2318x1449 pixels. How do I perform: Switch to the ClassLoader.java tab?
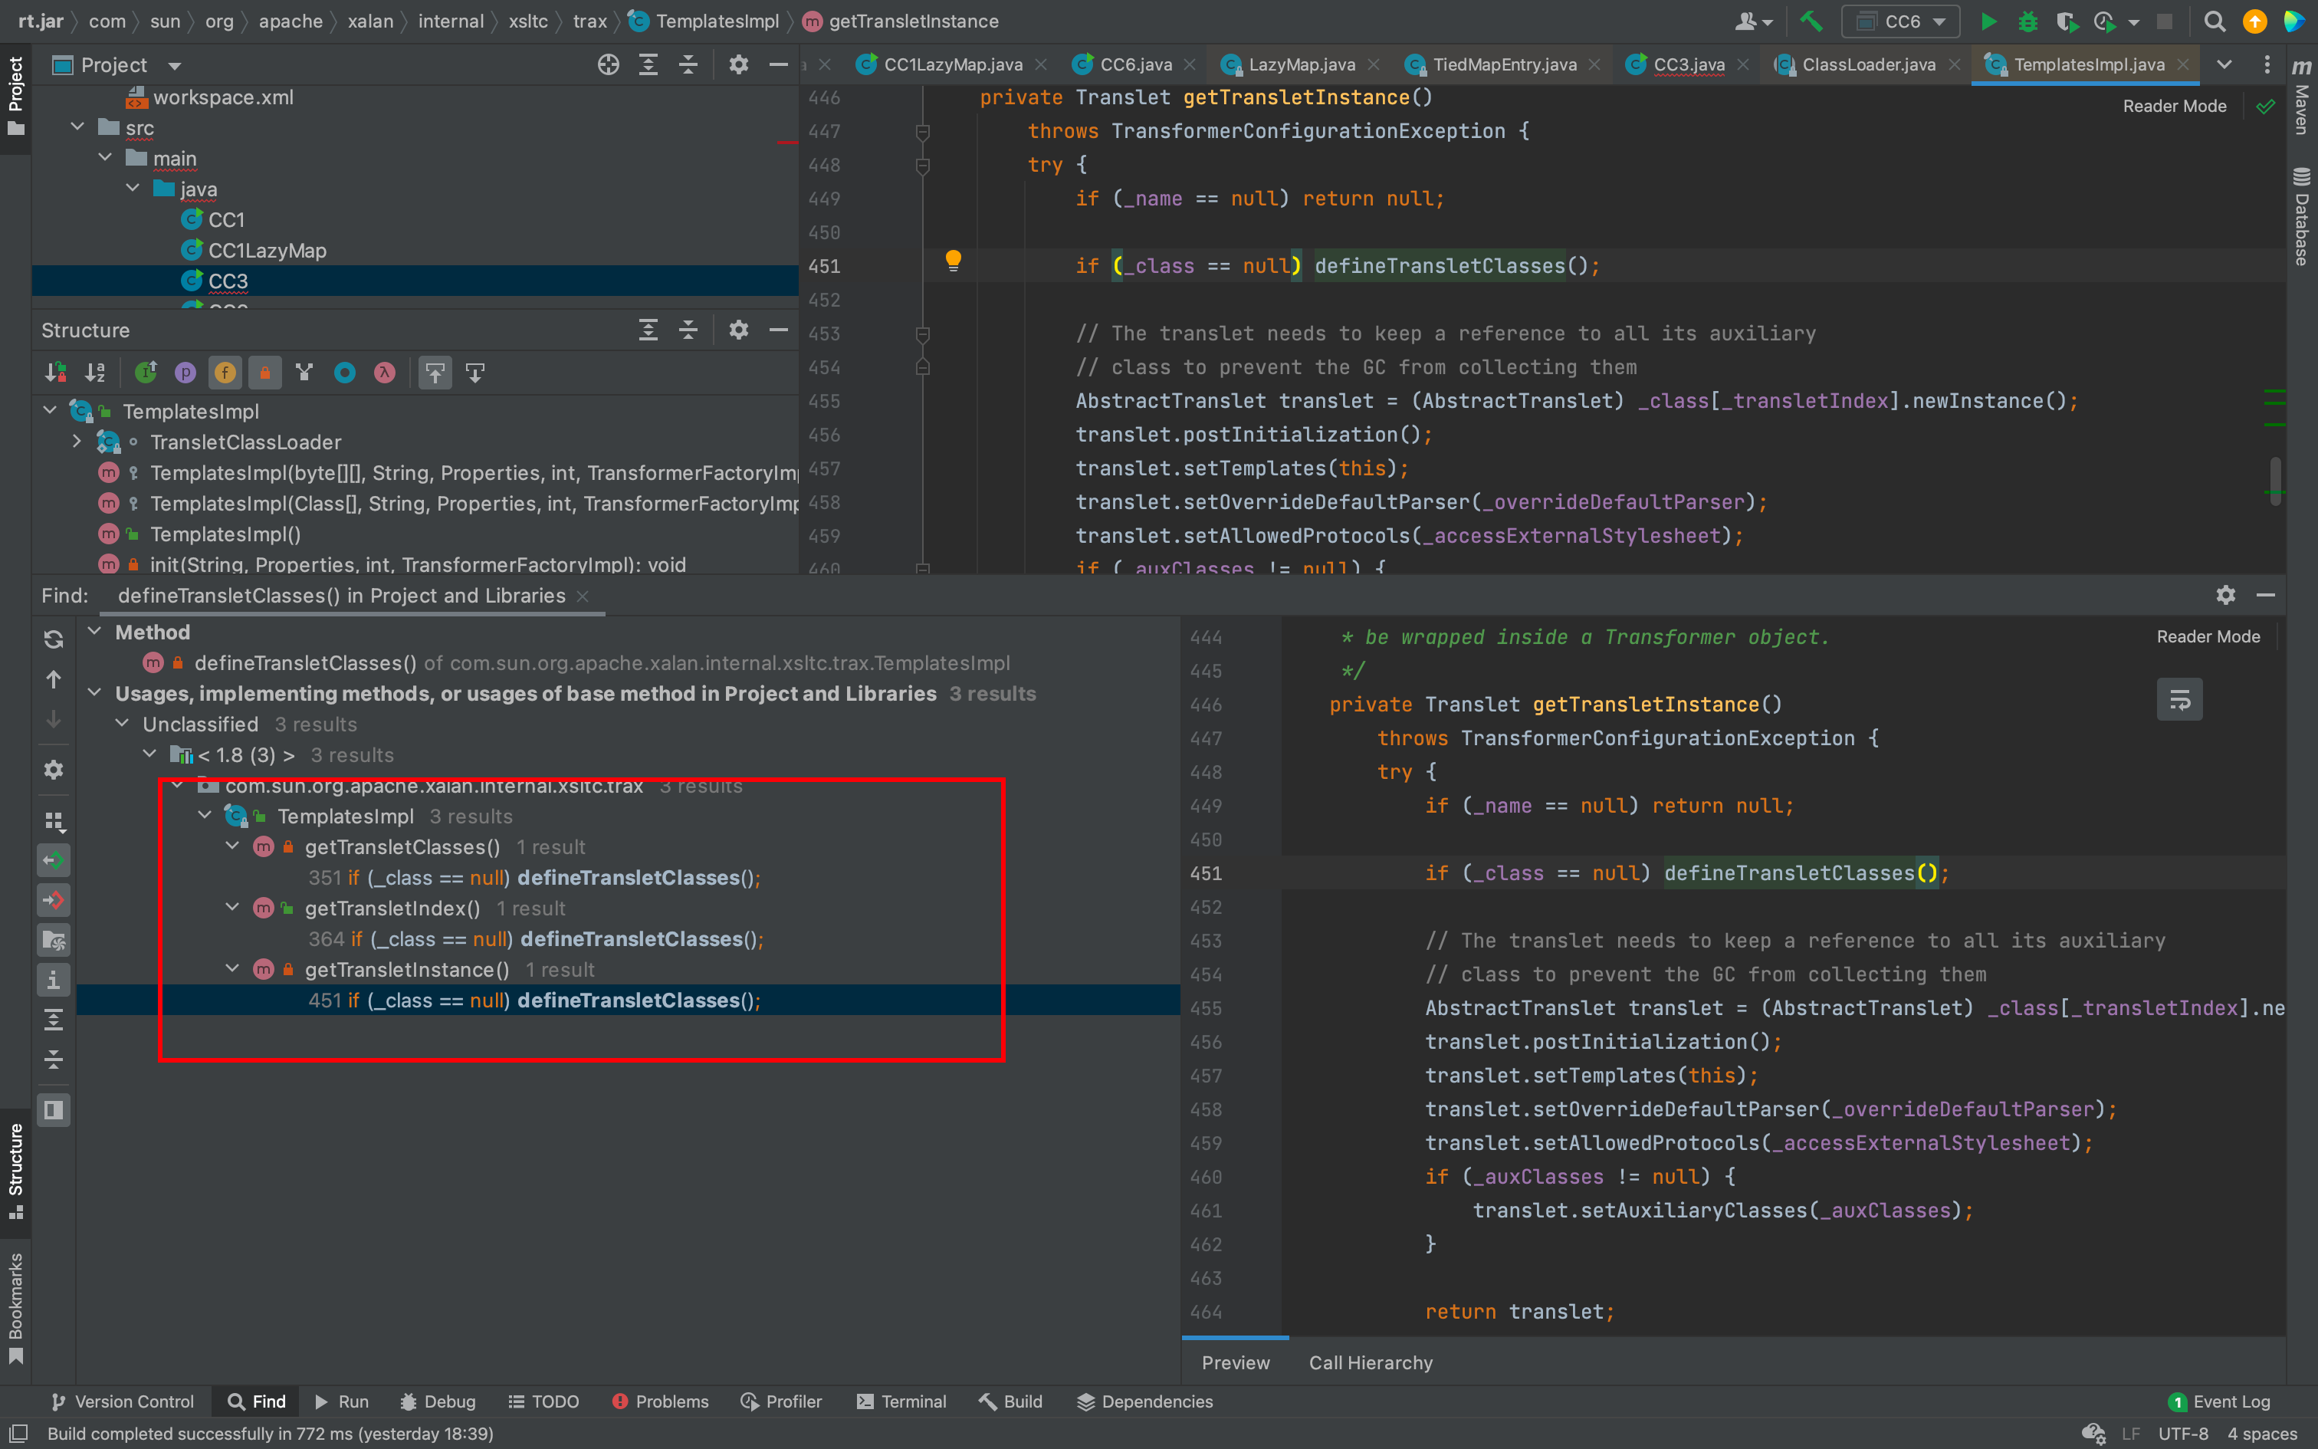(1868, 64)
